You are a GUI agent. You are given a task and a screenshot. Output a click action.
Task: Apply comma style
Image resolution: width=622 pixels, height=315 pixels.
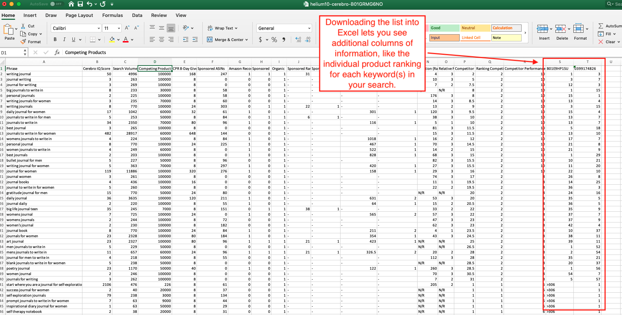click(284, 40)
